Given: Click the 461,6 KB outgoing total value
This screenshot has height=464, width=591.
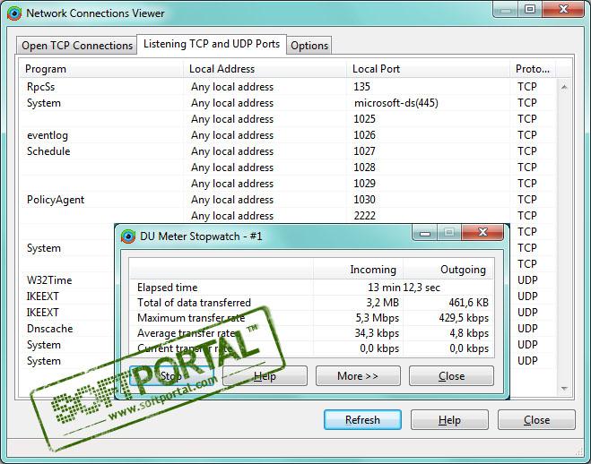Looking at the screenshot, I should tap(468, 303).
